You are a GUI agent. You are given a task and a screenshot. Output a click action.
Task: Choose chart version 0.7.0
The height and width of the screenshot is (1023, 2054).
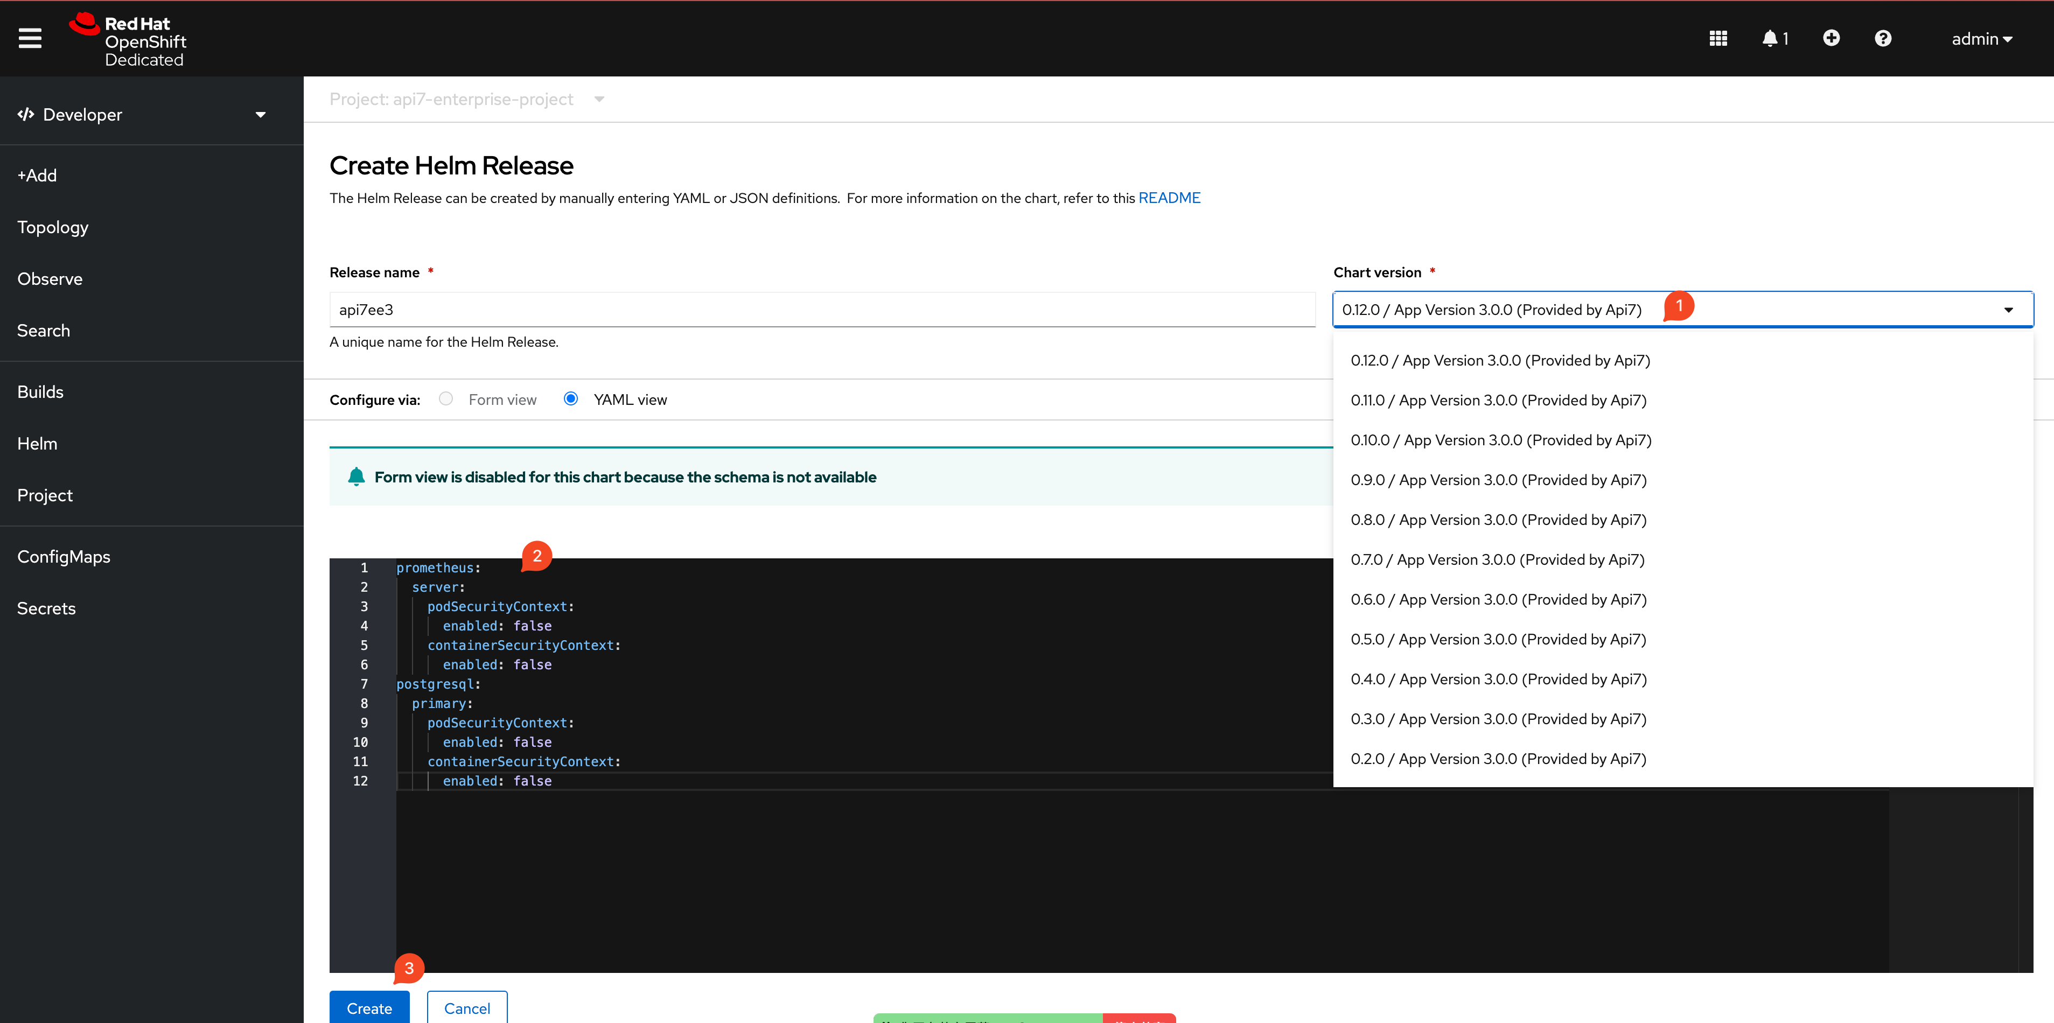[x=1682, y=560]
